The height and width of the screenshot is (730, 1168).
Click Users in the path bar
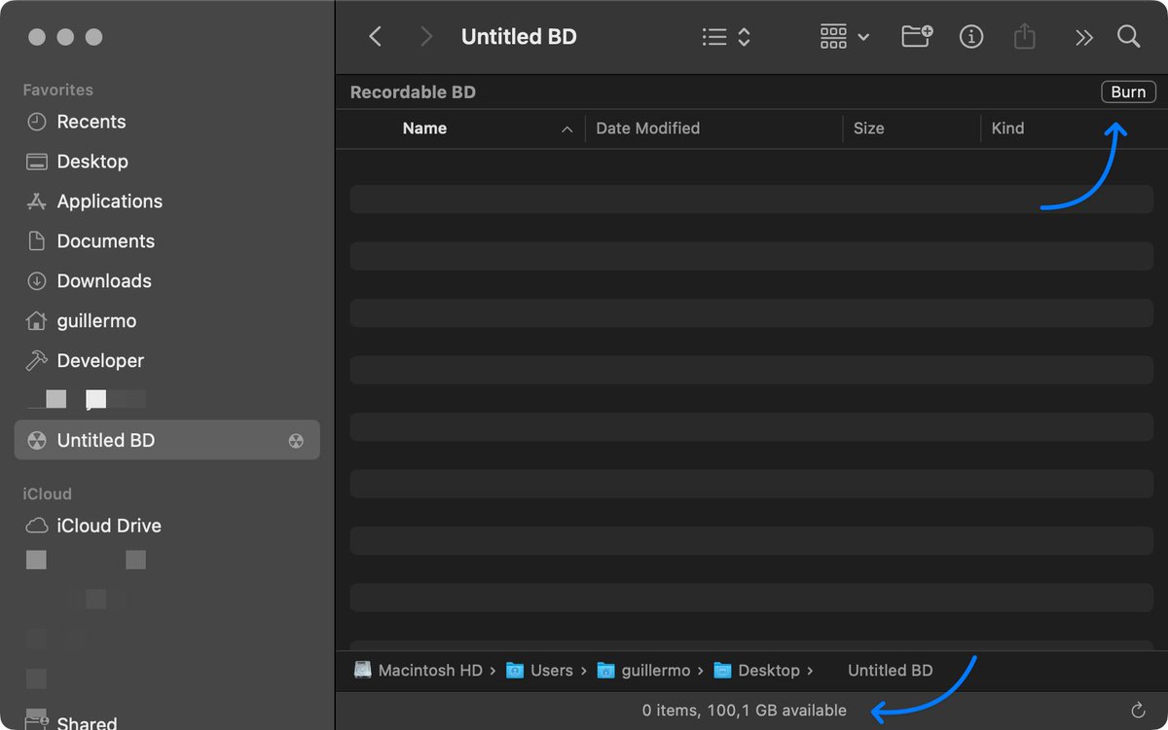click(540, 671)
